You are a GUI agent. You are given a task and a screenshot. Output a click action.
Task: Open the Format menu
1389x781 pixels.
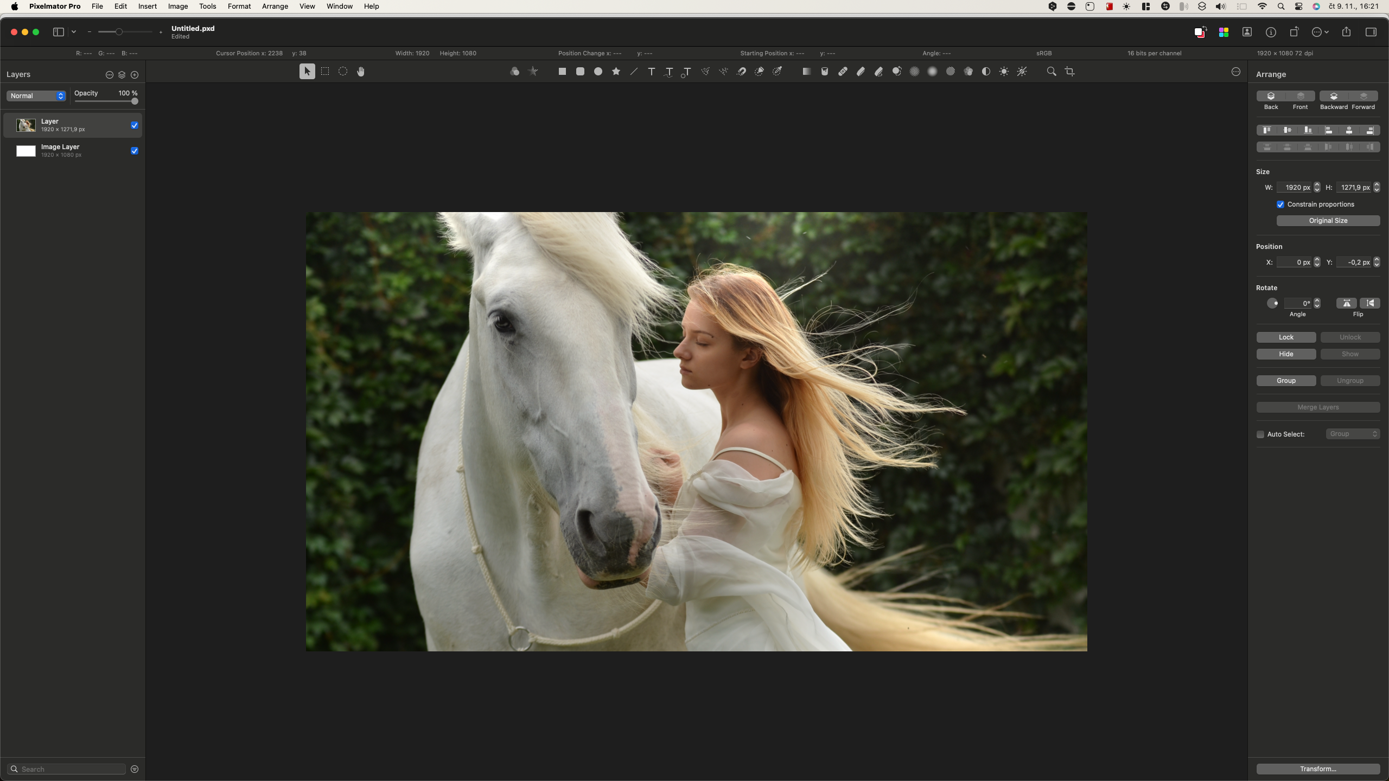(239, 7)
